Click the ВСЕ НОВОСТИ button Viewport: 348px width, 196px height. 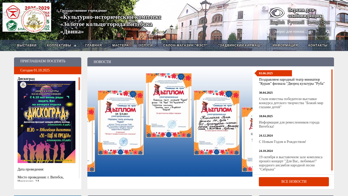pyautogui.click(x=294, y=182)
